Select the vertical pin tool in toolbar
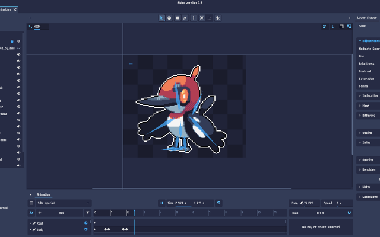380x237 pixels. tap(194, 18)
